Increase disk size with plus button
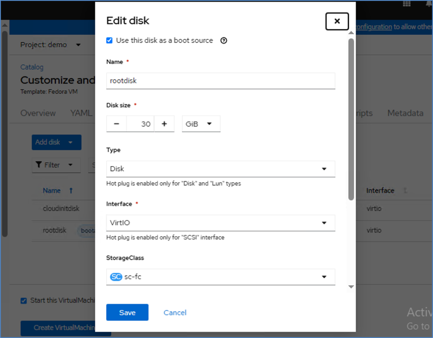This screenshot has width=433, height=338. (164, 124)
